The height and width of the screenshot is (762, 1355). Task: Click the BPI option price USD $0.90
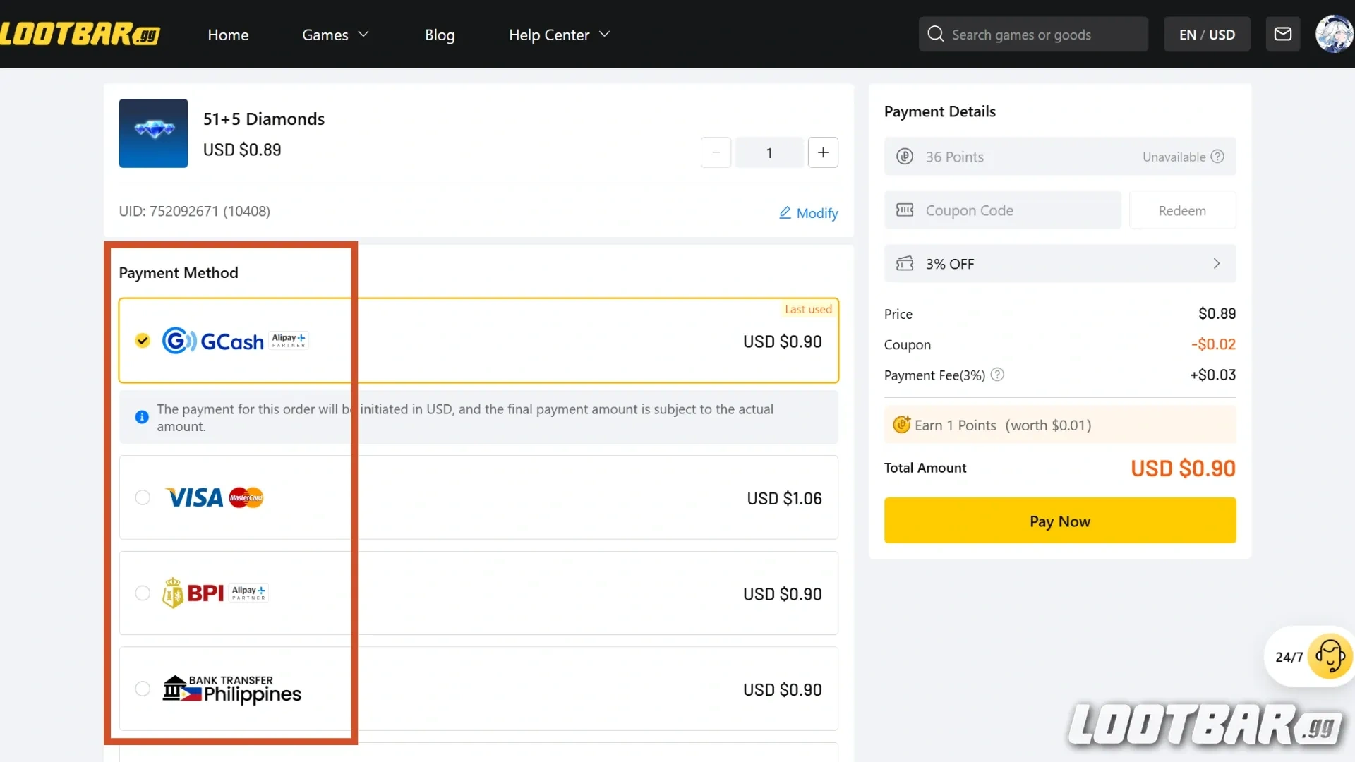tap(782, 594)
